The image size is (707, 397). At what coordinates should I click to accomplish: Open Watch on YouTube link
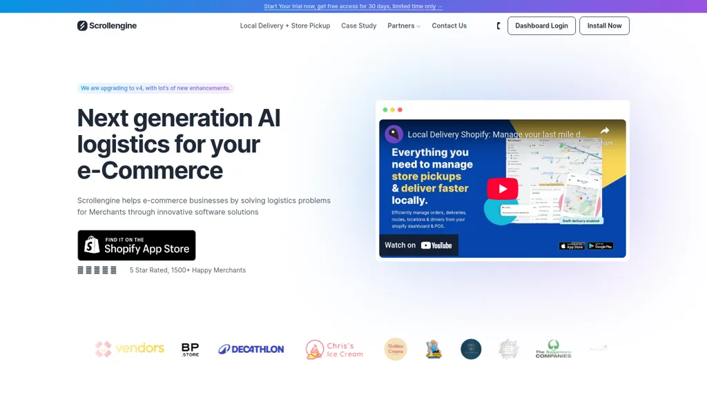click(x=418, y=245)
